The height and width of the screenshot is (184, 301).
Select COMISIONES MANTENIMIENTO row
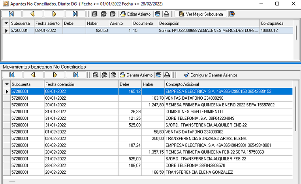148,112
